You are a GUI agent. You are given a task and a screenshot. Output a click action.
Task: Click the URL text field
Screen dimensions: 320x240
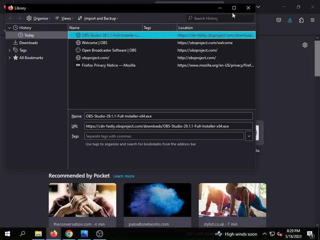[168, 126]
